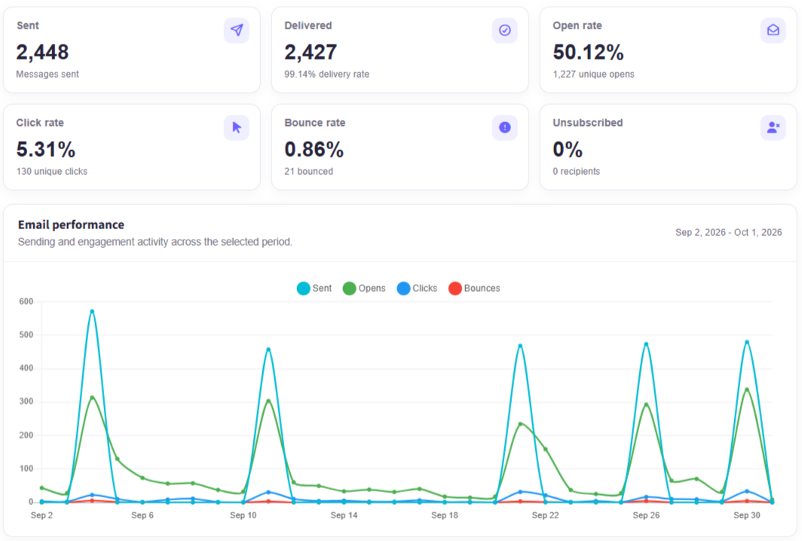
Task: Click the Sep 30 x-axis label
Action: tap(747, 515)
